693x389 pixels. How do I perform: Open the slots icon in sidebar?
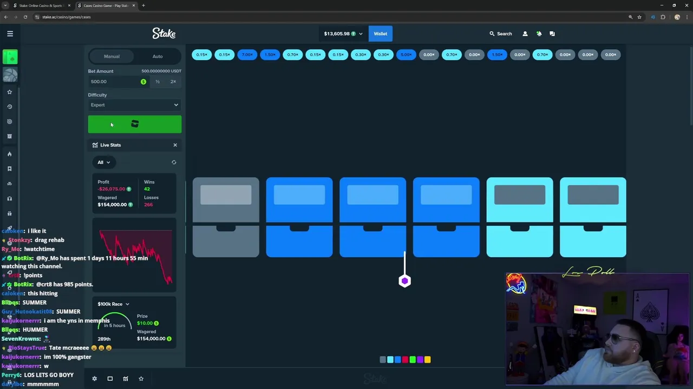9,184
